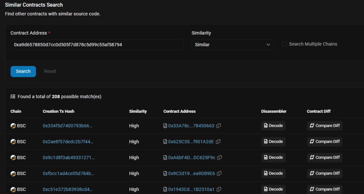This screenshot has height=194, width=364.
Task: Click the Similarity column header in the results table
Action: [138, 111]
